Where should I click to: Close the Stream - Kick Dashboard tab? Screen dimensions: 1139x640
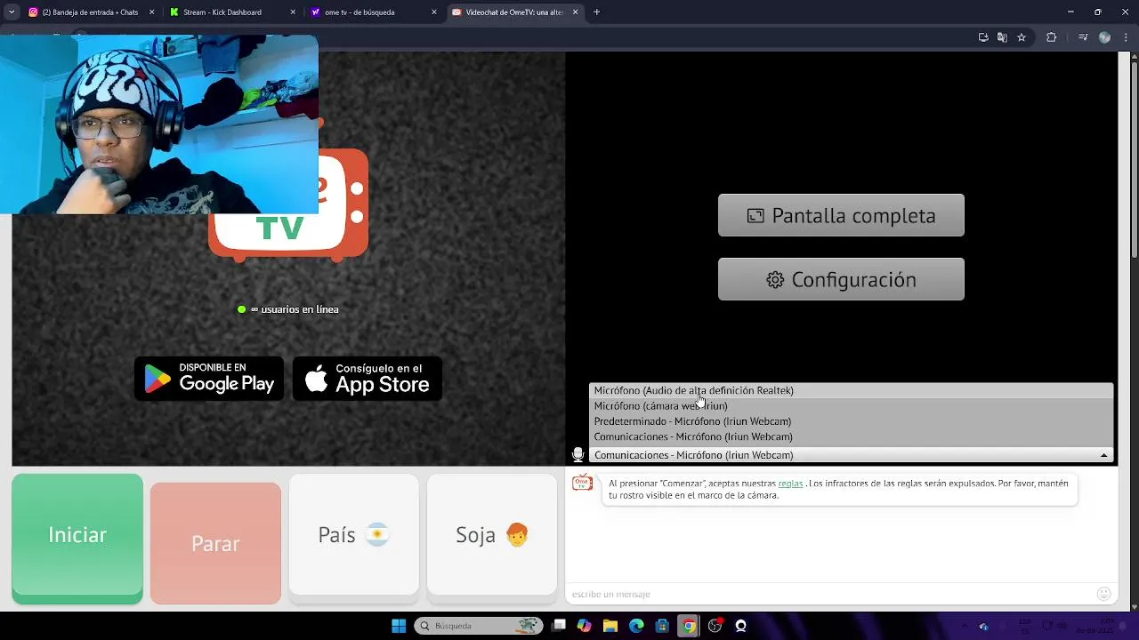293,12
